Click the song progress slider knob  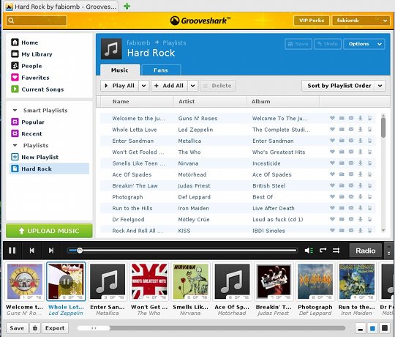[80, 251]
